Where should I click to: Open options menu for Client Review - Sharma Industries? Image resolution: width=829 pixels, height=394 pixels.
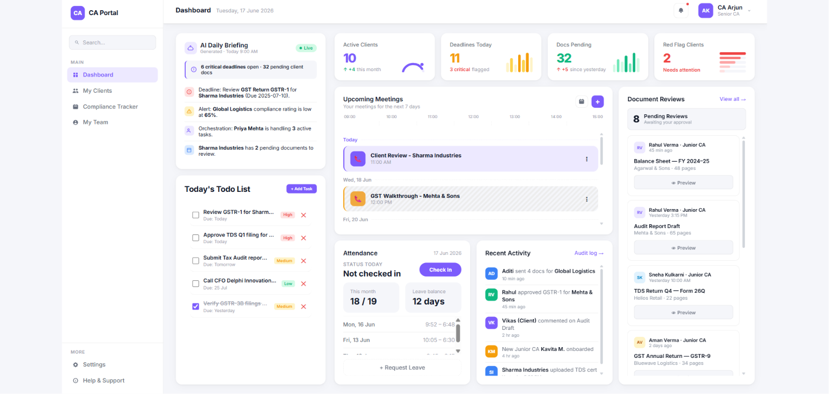point(587,159)
